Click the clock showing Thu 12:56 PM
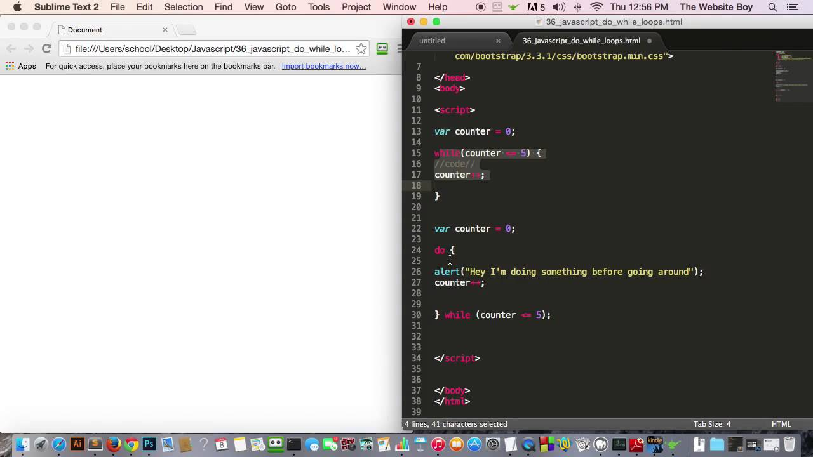The width and height of the screenshot is (813, 457). (x=640, y=7)
